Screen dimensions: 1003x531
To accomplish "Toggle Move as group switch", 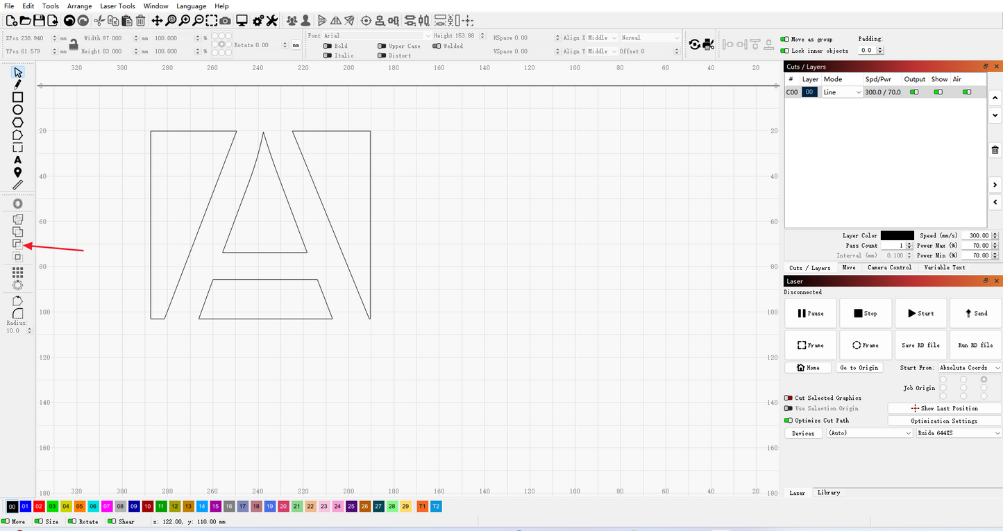I will (784, 40).
